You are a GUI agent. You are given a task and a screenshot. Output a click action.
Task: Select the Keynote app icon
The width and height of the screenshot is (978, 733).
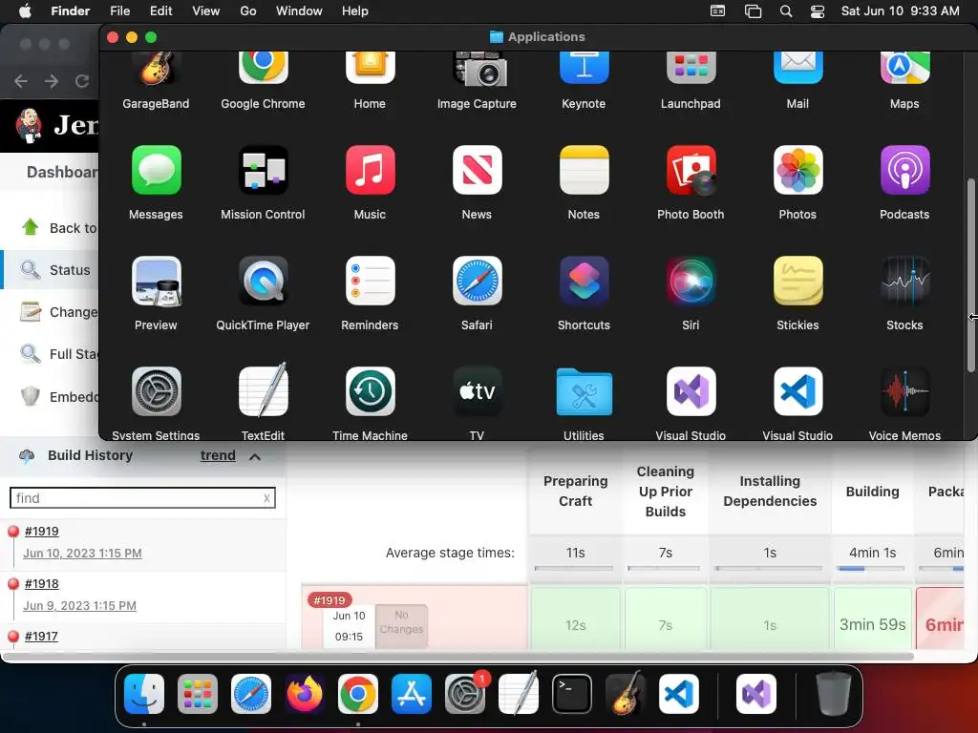pos(584,70)
